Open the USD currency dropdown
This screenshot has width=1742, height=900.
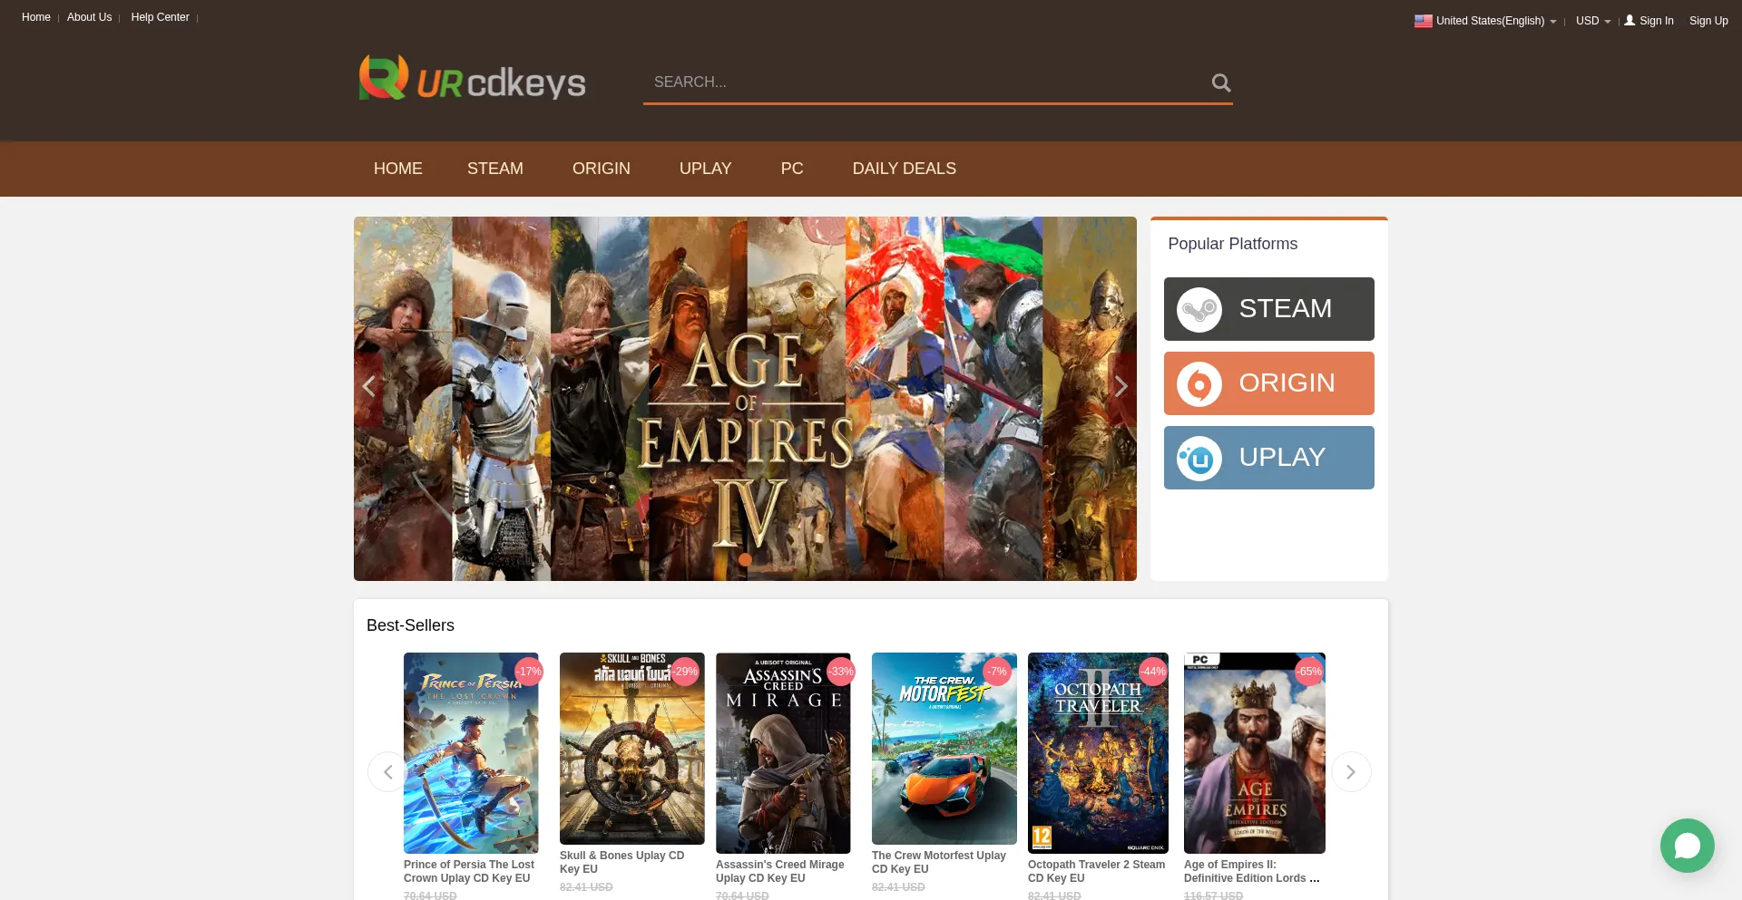point(1593,21)
